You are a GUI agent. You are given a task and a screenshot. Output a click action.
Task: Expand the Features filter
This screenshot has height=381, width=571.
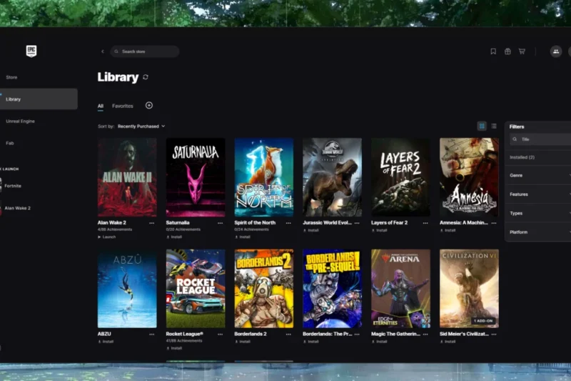[540, 194]
